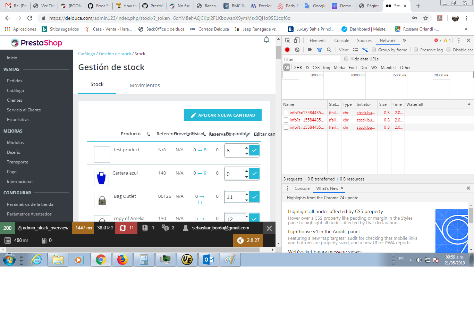Toggle the device toolbar icon in DevTools

point(297,40)
